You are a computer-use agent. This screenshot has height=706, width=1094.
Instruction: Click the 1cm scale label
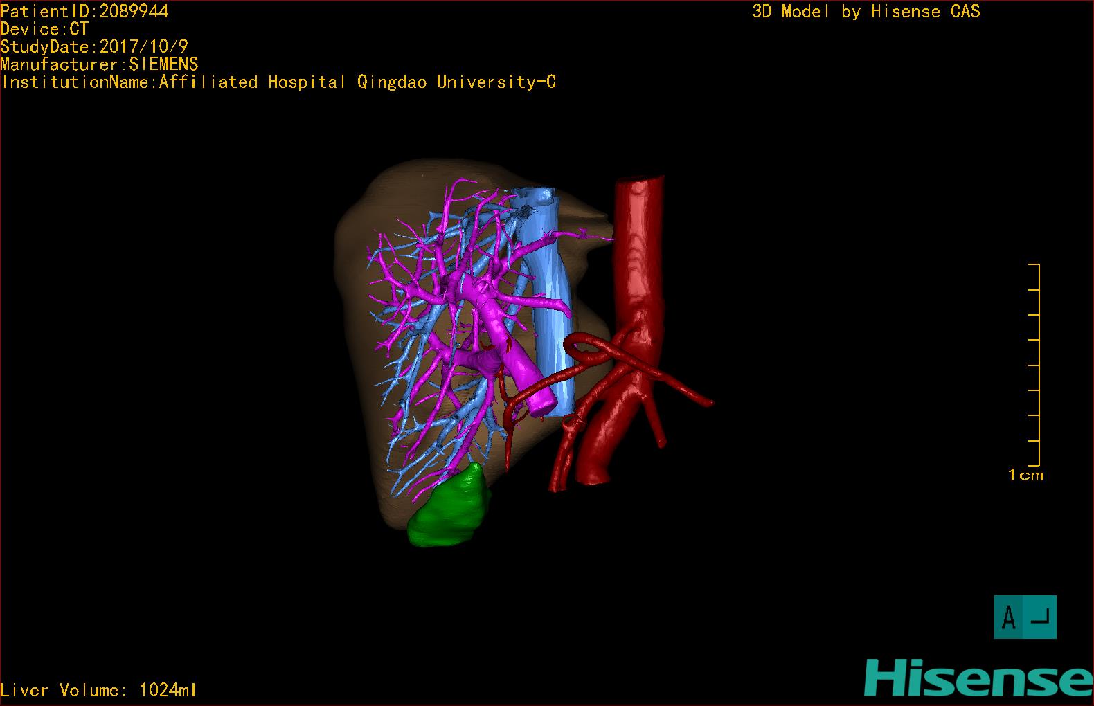(x=1025, y=475)
